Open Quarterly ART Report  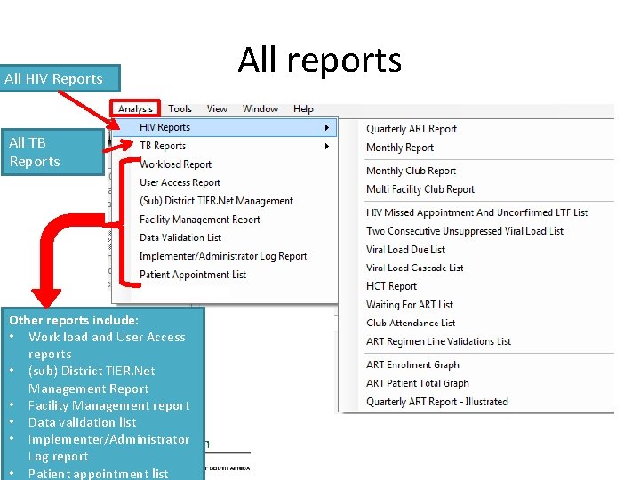[412, 129]
